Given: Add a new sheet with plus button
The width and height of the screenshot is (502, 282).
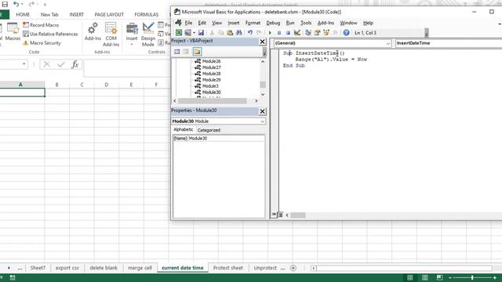Looking at the screenshot, I should (293, 268).
